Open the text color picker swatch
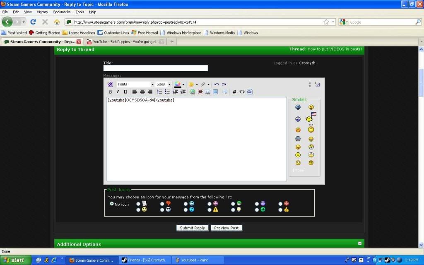Image resolution: width=424 pixels, height=265 pixels. [x=178, y=84]
